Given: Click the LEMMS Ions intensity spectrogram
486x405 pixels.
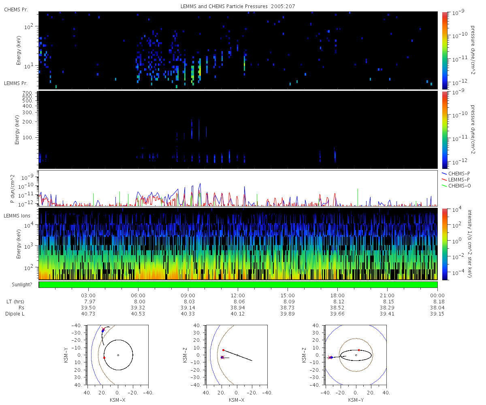Looking at the screenshot, I should coord(238,244).
